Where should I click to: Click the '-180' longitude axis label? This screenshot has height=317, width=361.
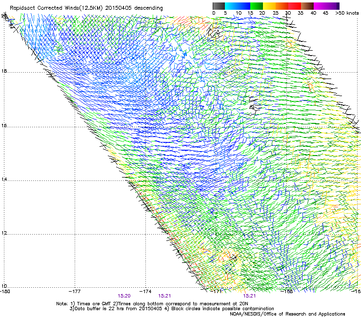coord(5,292)
